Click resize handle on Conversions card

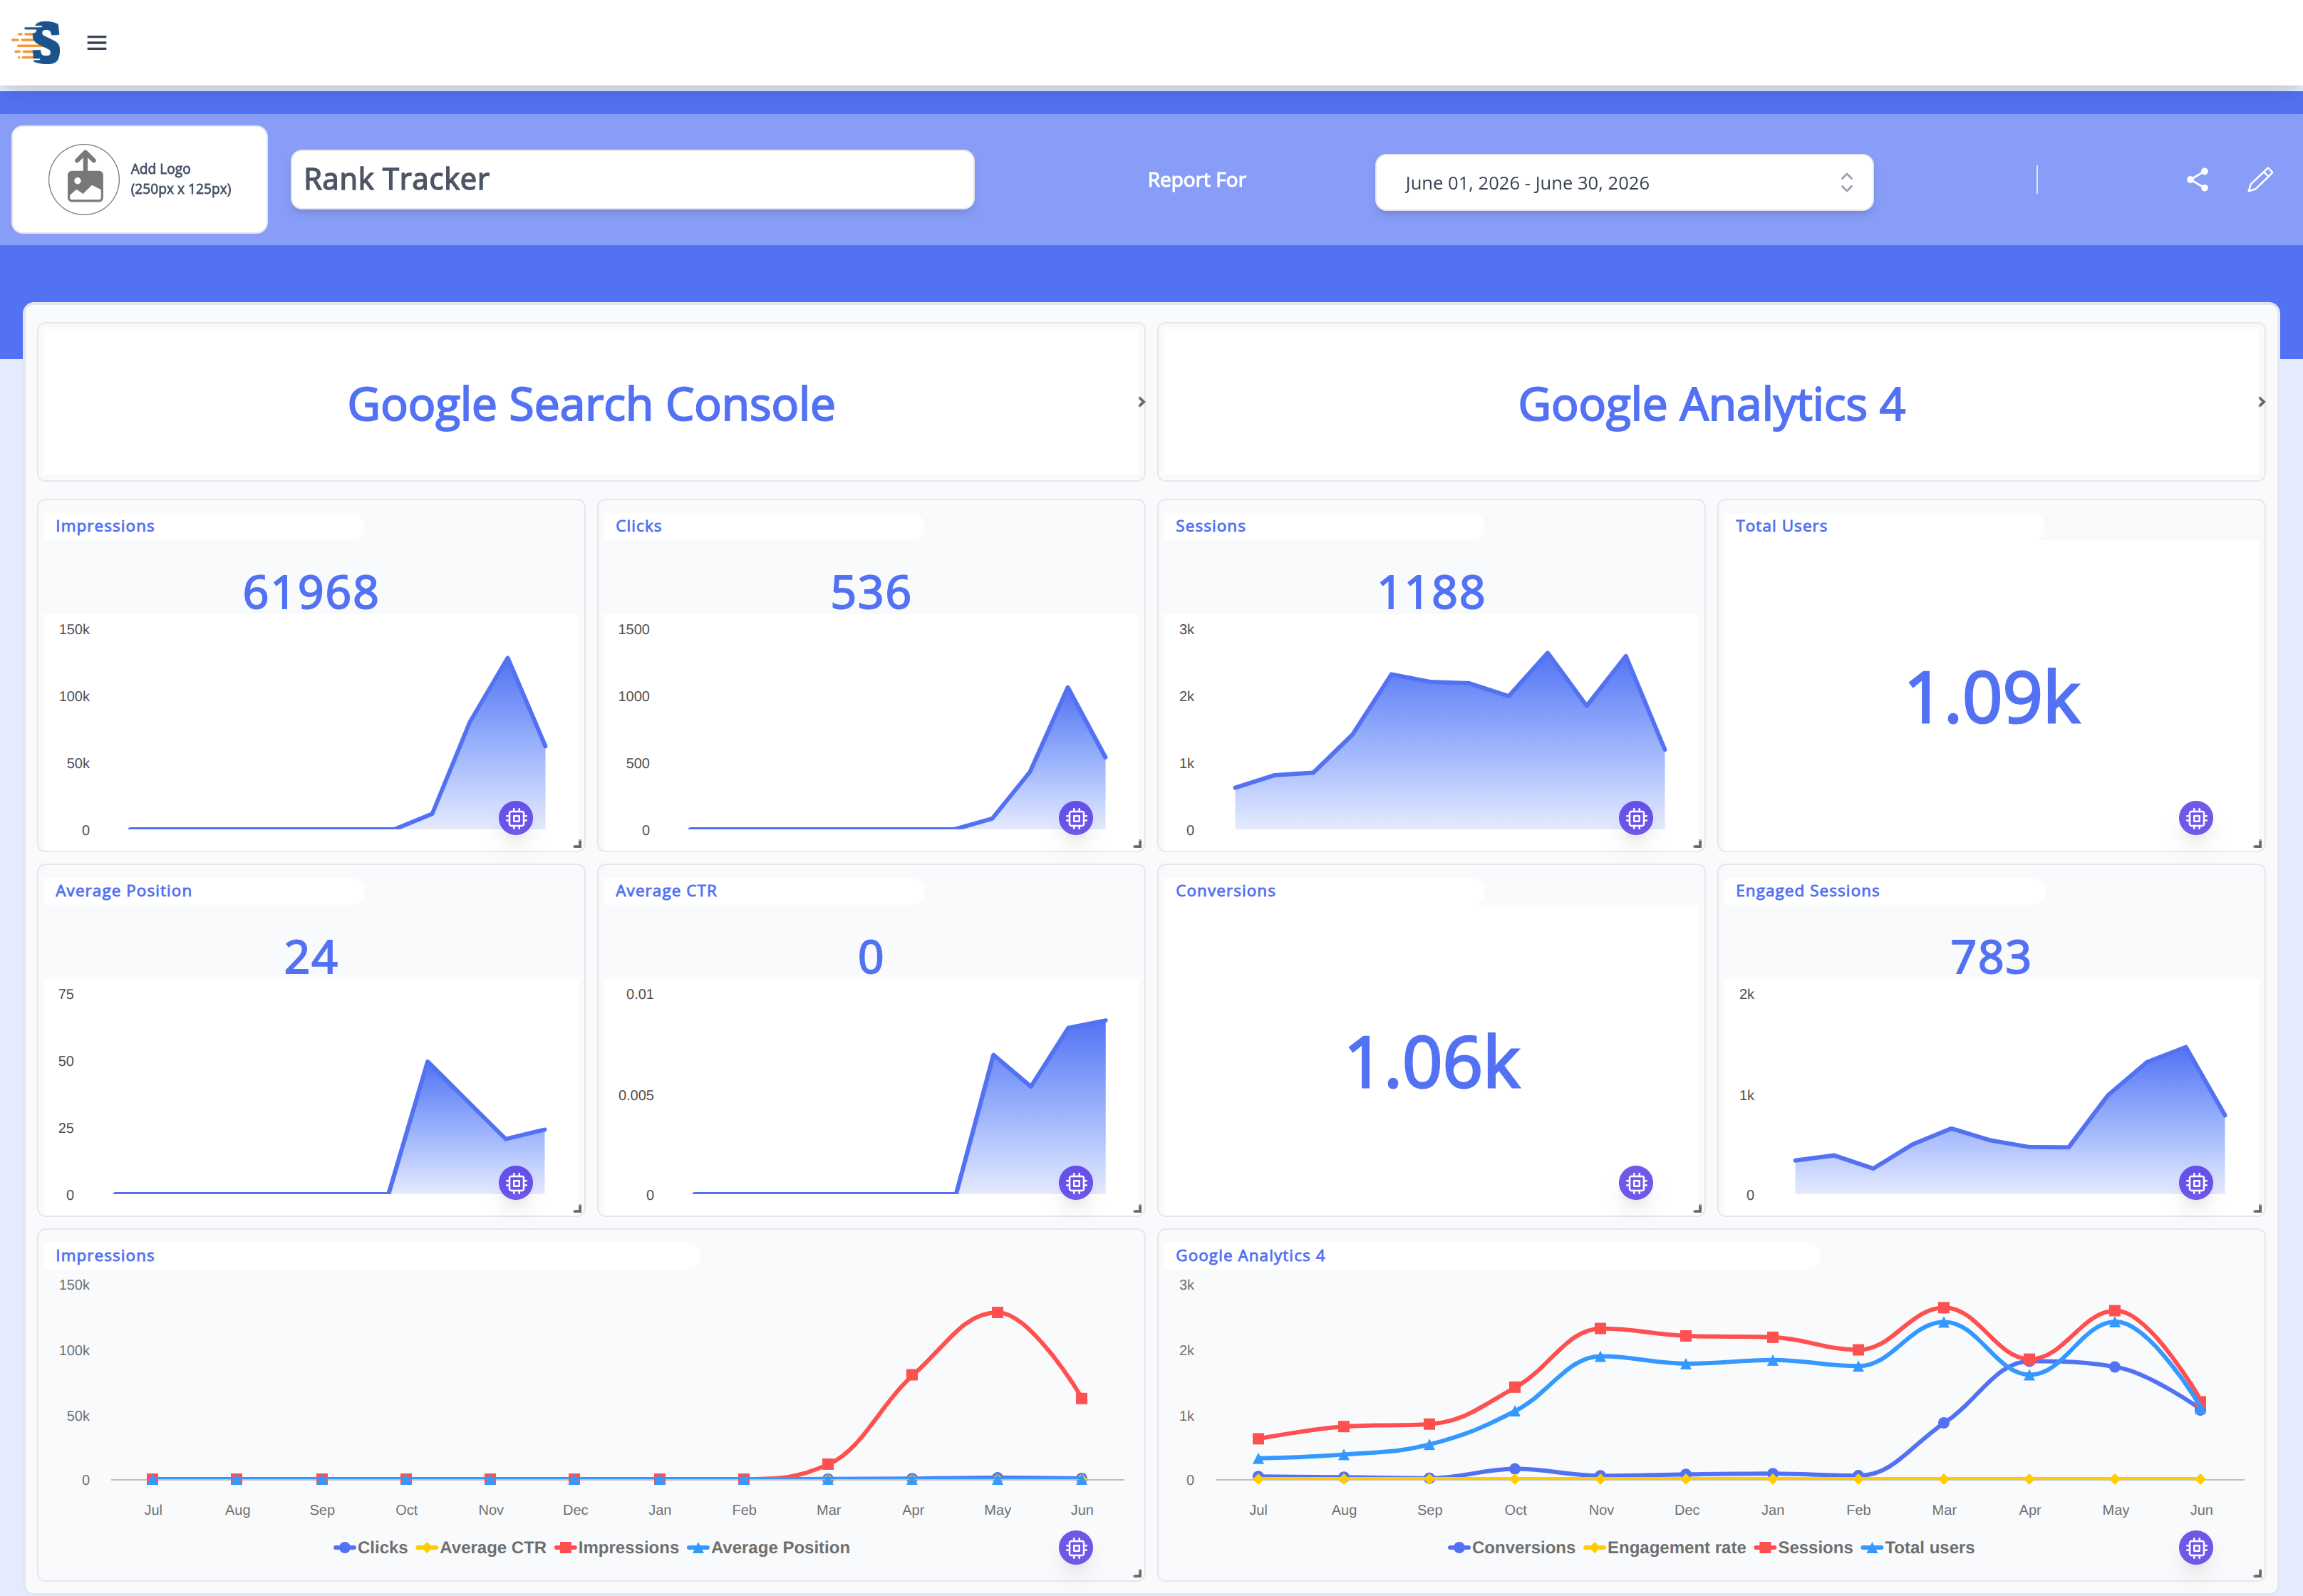pyautogui.click(x=1698, y=1209)
